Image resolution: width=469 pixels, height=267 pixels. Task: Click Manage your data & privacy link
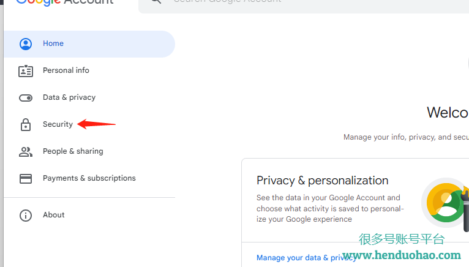click(306, 258)
